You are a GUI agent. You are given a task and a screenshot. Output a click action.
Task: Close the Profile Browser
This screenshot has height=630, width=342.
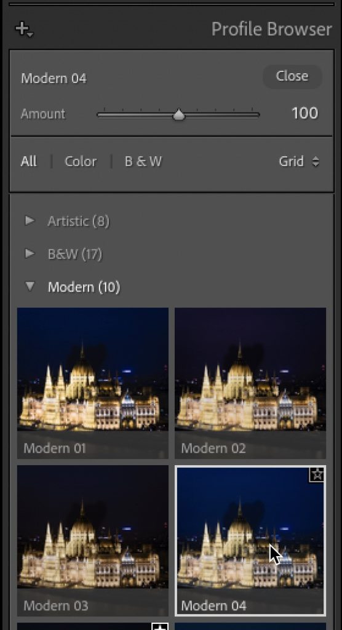point(292,76)
